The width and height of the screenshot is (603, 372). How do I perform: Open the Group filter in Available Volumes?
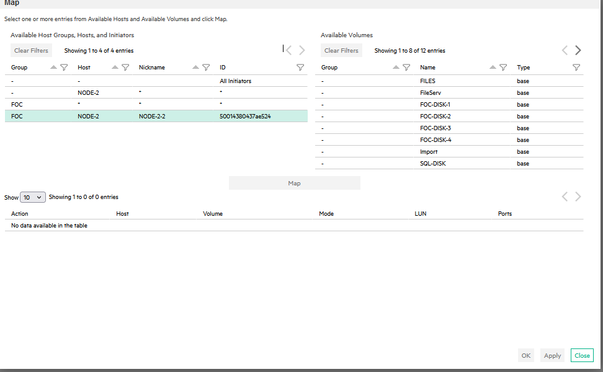click(406, 67)
